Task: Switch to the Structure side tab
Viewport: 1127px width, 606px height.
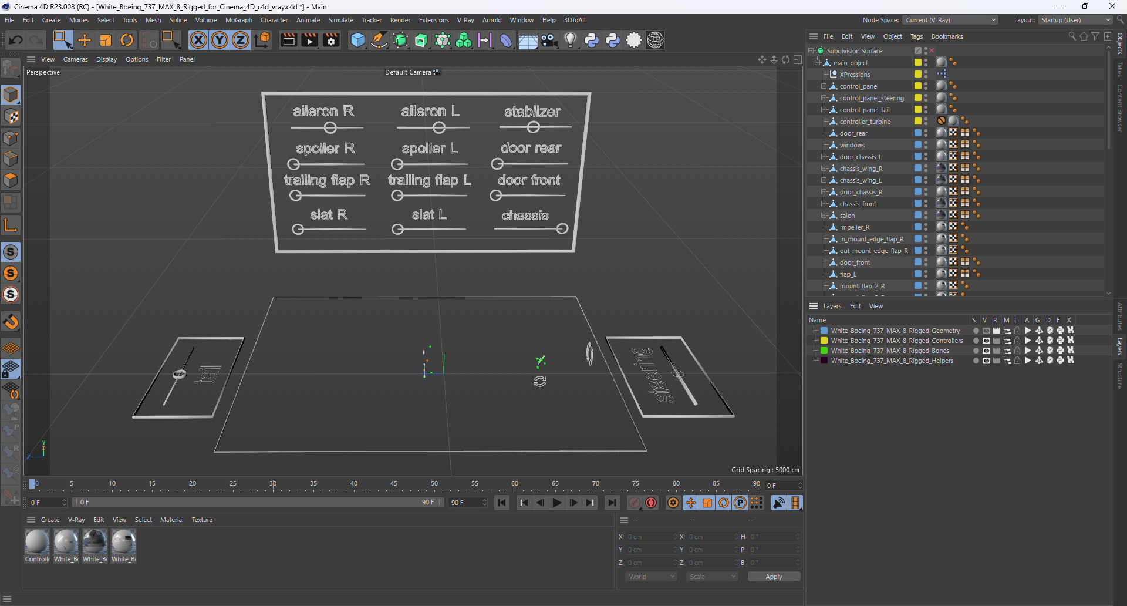Action: 1120,376
